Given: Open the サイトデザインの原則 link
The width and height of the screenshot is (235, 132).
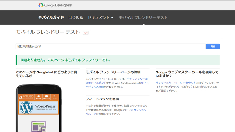Looking at the screenshot, I should pyautogui.click(x=117, y=85).
